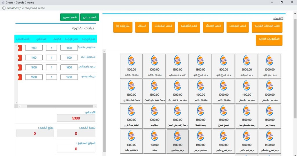Click the قطع محلي green button
297x156 pixels.
click(x=90, y=17)
